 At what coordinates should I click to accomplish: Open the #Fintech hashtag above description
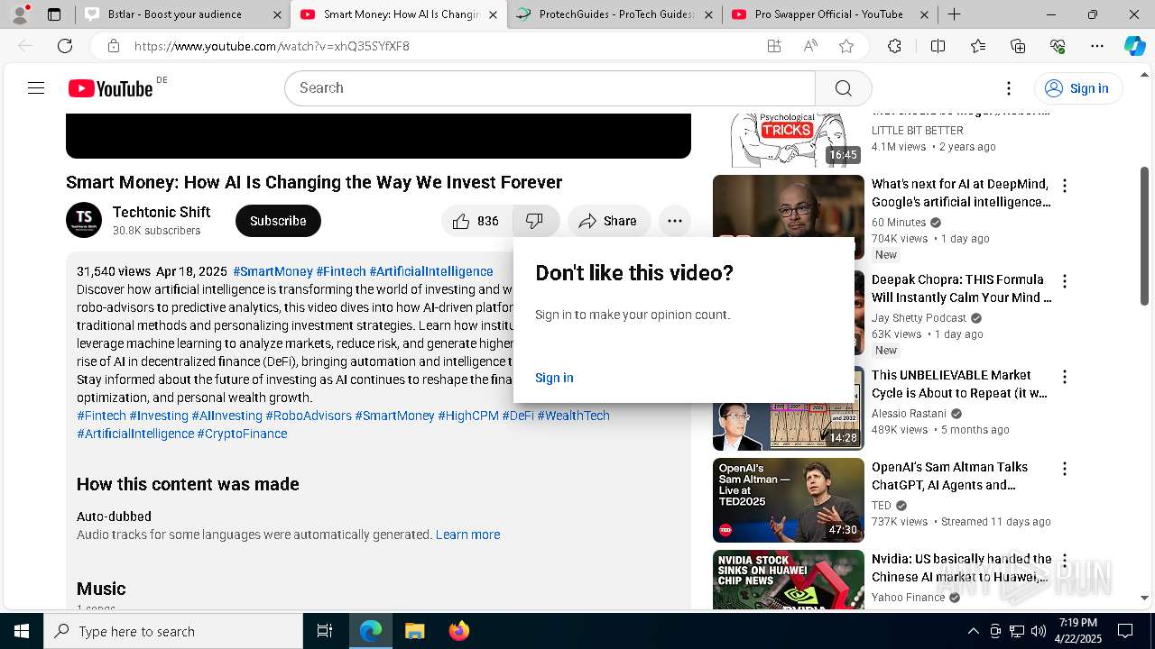click(x=341, y=271)
